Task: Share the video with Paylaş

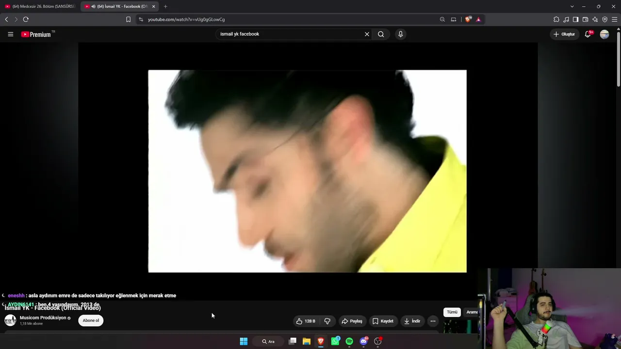Action: [x=352, y=321]
